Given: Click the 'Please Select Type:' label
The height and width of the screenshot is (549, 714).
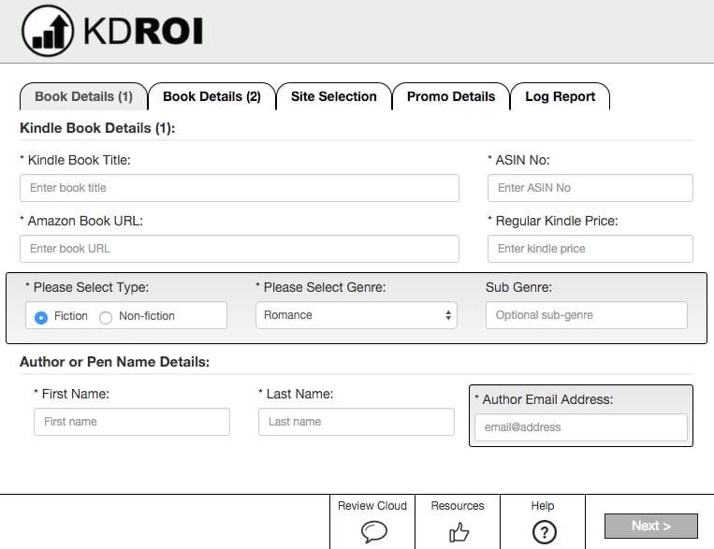Looking at the screenshot, I should 87,287.
